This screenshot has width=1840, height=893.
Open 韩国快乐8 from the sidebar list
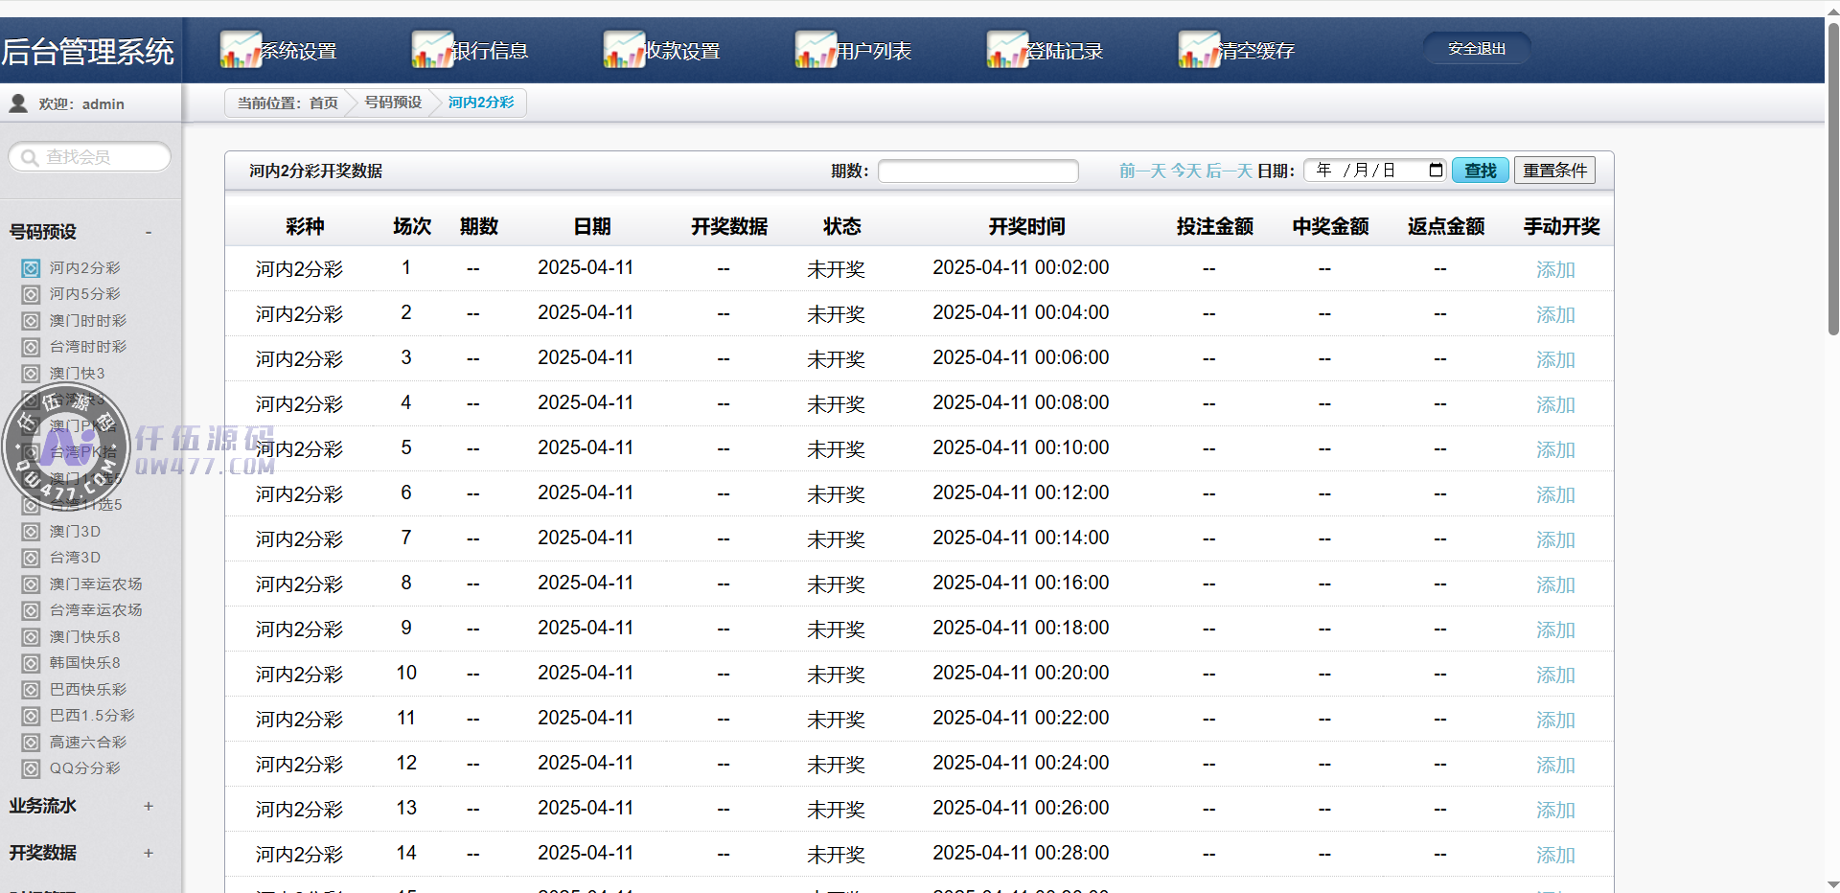point(84,663)
